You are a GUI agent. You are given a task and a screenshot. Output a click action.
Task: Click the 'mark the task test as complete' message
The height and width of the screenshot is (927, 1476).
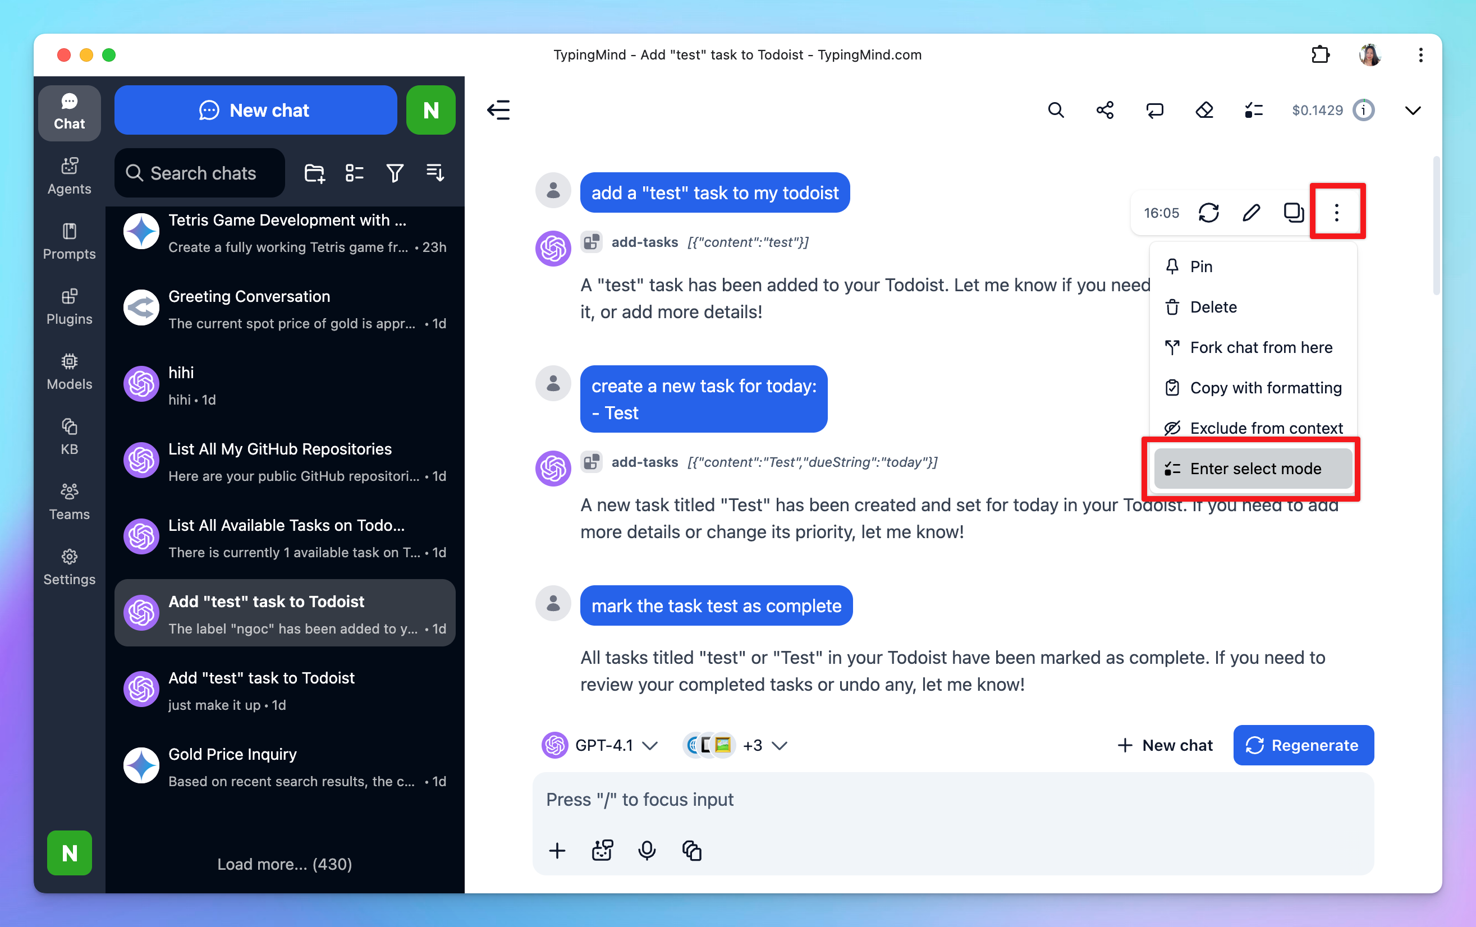(x=716, y=605)
